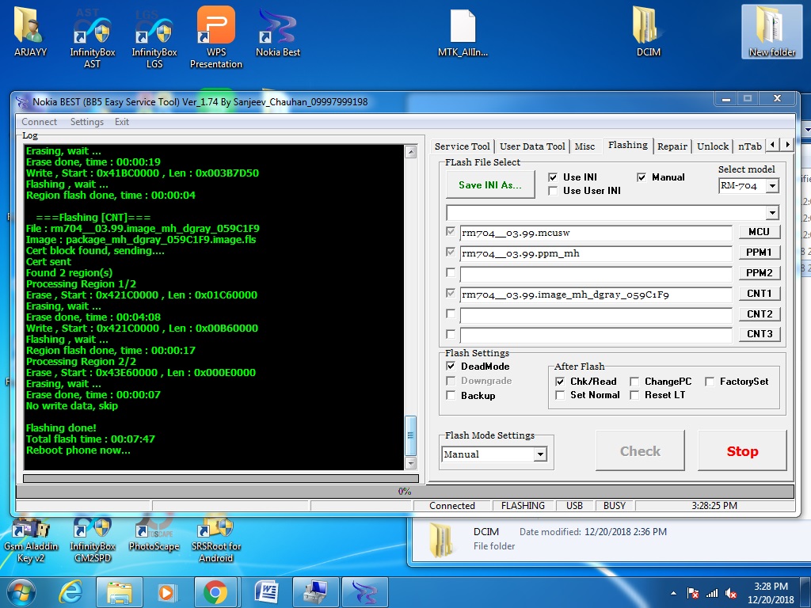The width and height of the screenshot is (811, 608).
Task: Toggle the Chk/Read checkbox
Action: 560,382
